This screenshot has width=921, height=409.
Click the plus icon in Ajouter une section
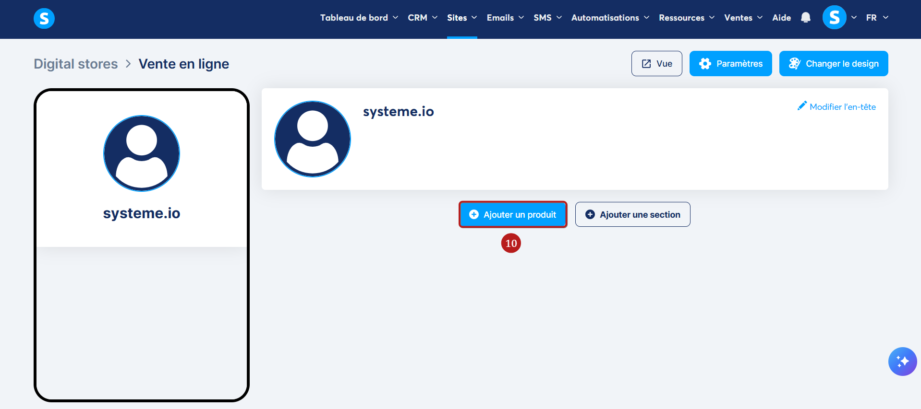coord(590,214)
